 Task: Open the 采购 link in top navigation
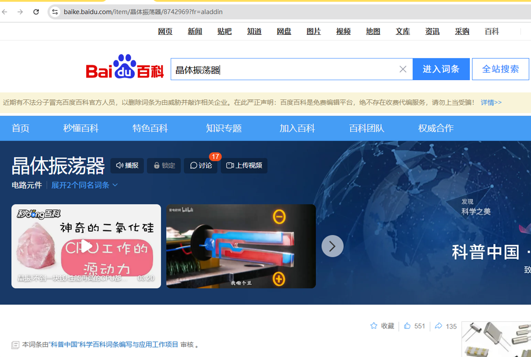(x=462, y=32)
